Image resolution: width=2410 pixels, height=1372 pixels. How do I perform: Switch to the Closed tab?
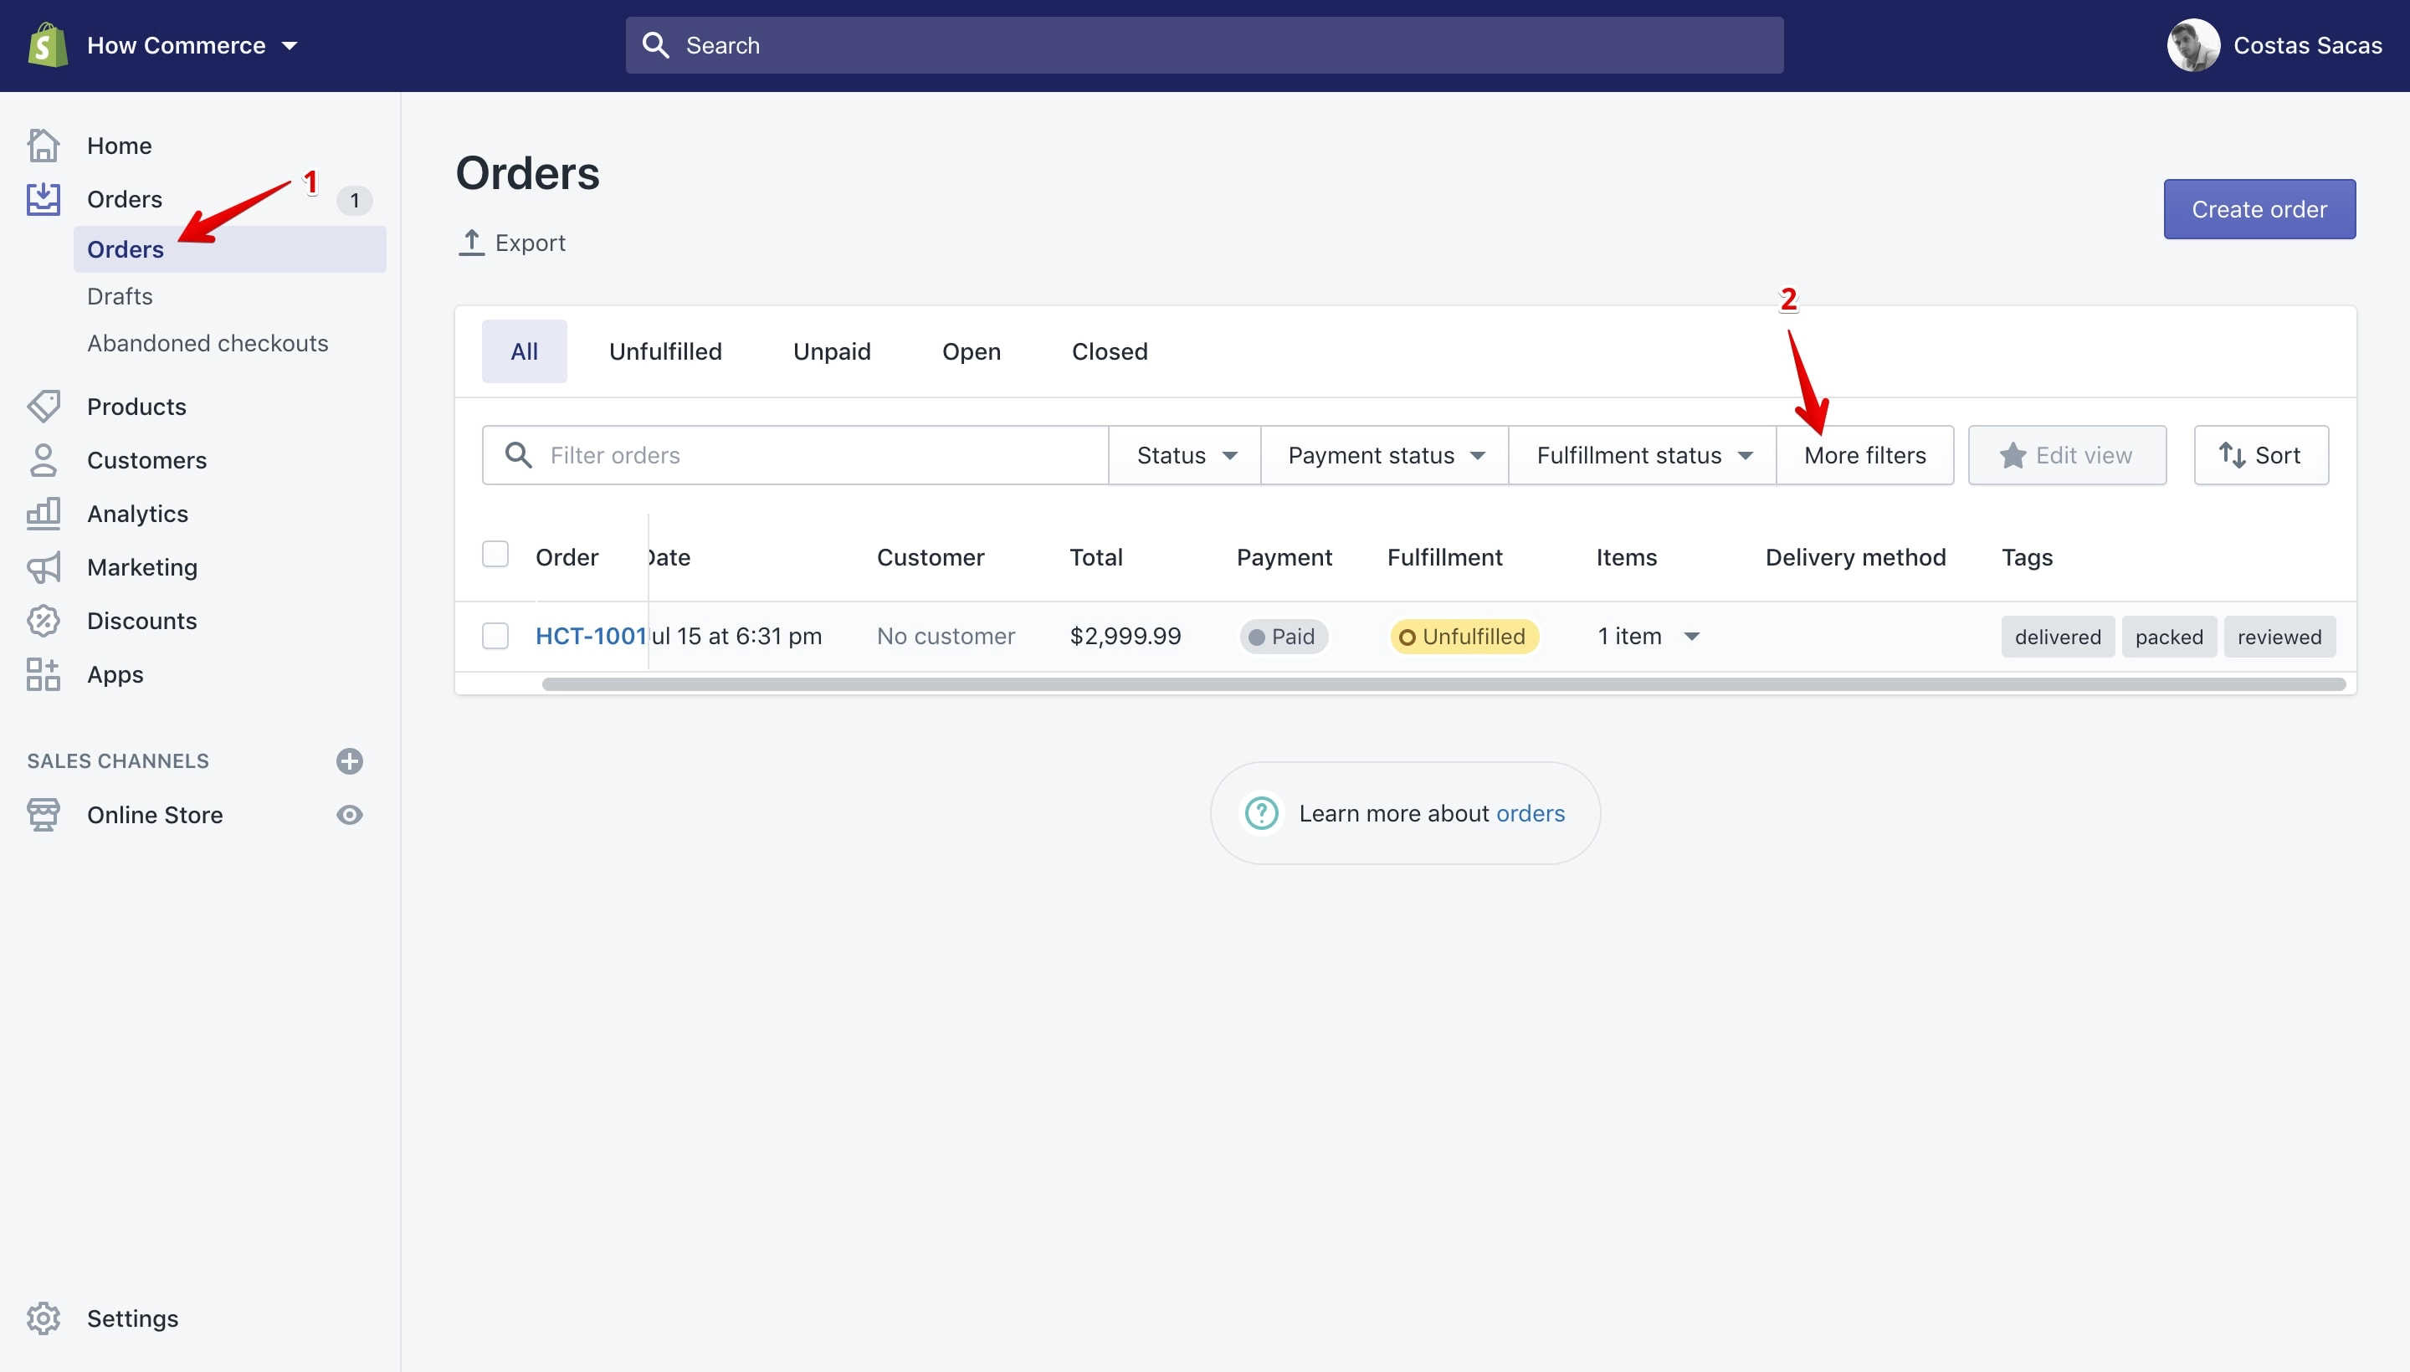click(x=1110, y=351)
